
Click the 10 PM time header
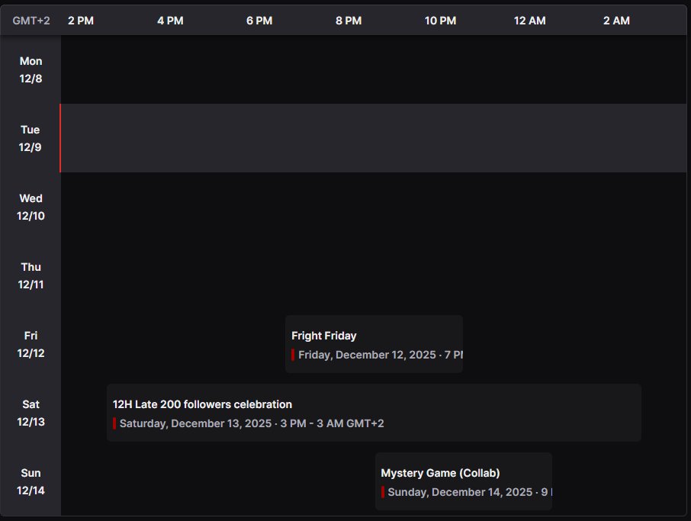[x=440, y=21]
